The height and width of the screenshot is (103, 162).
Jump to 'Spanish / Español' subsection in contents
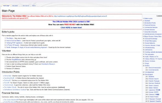coord(155,101)
